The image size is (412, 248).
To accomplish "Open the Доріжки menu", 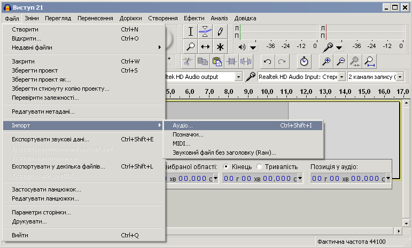I will (x=130, y=18).
